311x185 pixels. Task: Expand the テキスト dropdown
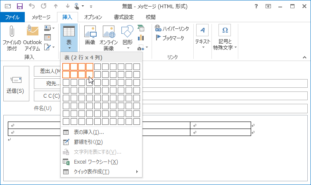click(203, 37)
